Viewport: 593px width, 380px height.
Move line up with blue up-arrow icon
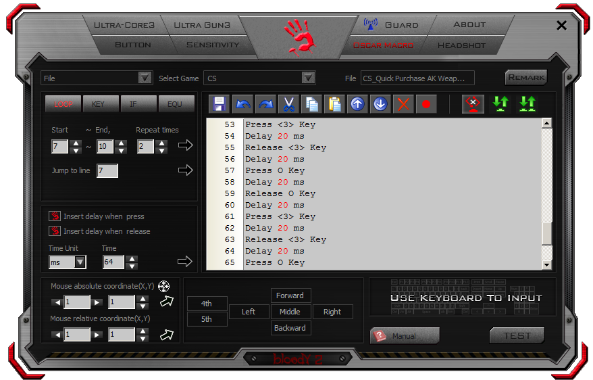357,103
